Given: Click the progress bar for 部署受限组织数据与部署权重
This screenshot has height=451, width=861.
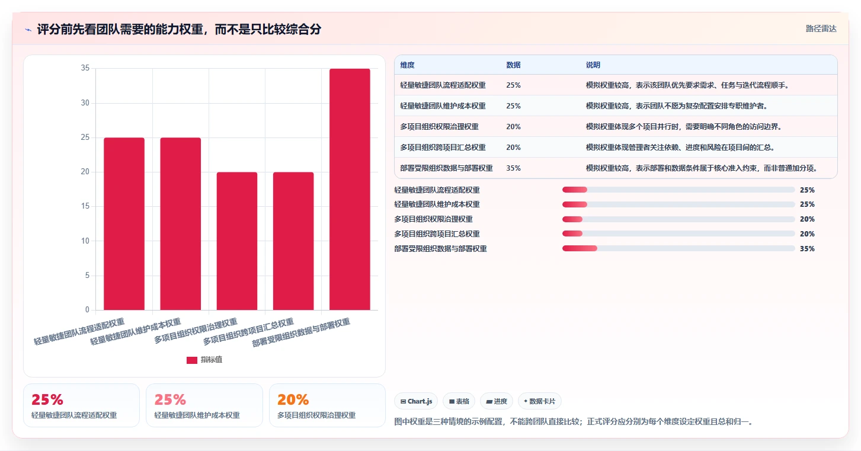Looking at the screenshot, I should point(678,248).
